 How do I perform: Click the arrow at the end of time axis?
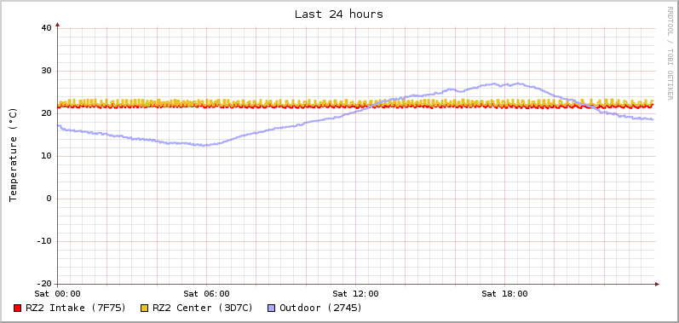657,285
